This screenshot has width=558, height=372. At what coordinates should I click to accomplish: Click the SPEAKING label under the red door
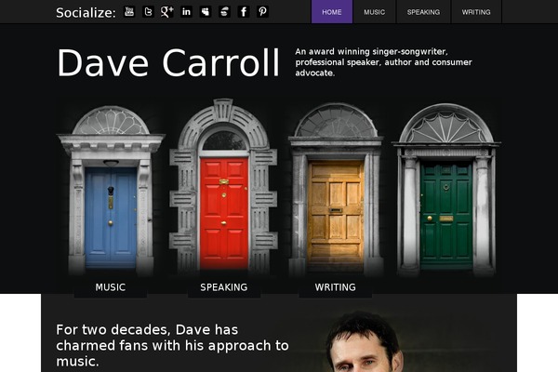point(224,287)
